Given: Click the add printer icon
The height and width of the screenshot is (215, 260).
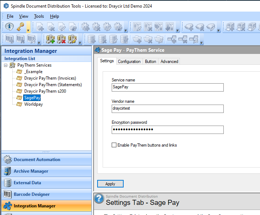Looking at the screenshot, I should 230,27.
